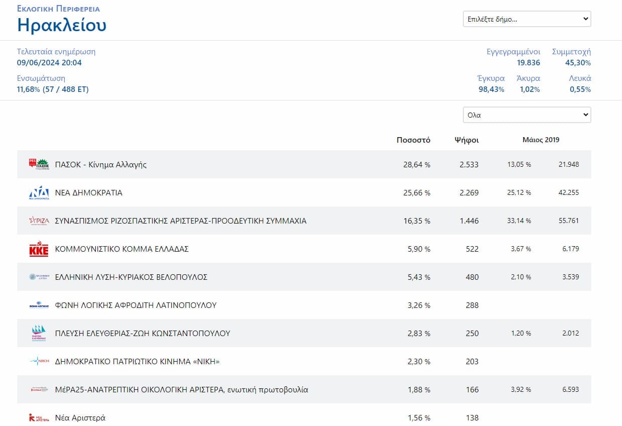The height and width of the screenshot is (426, 622).
Task: Click ΦΩΝΗ ΛΟΓΙΚΗΣ vote count 288
Action: pos(472,305)
